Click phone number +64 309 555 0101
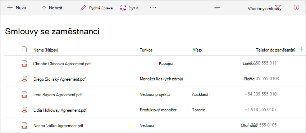The image size is (306, 133). (x=262, y=94)
